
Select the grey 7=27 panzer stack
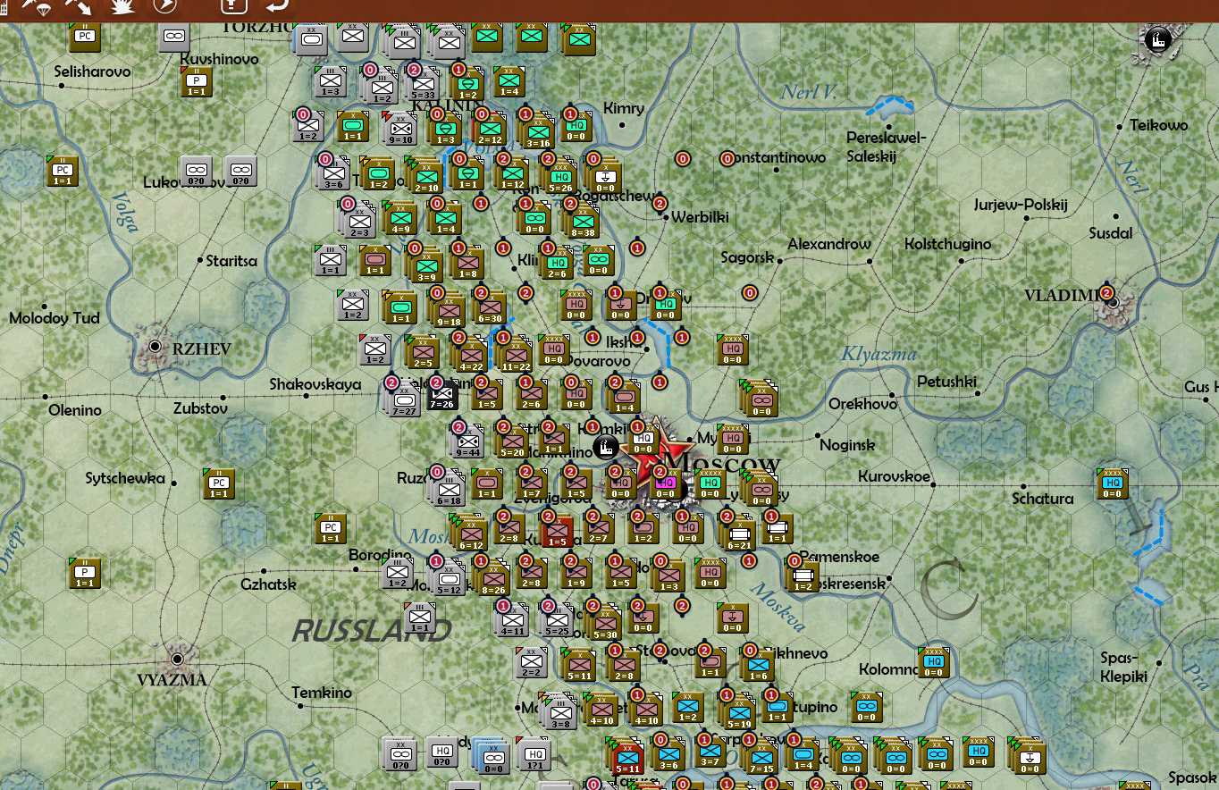point(403,400)
